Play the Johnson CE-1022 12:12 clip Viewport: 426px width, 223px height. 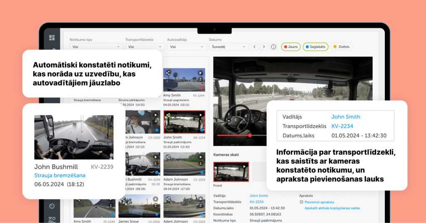[156, 115]
